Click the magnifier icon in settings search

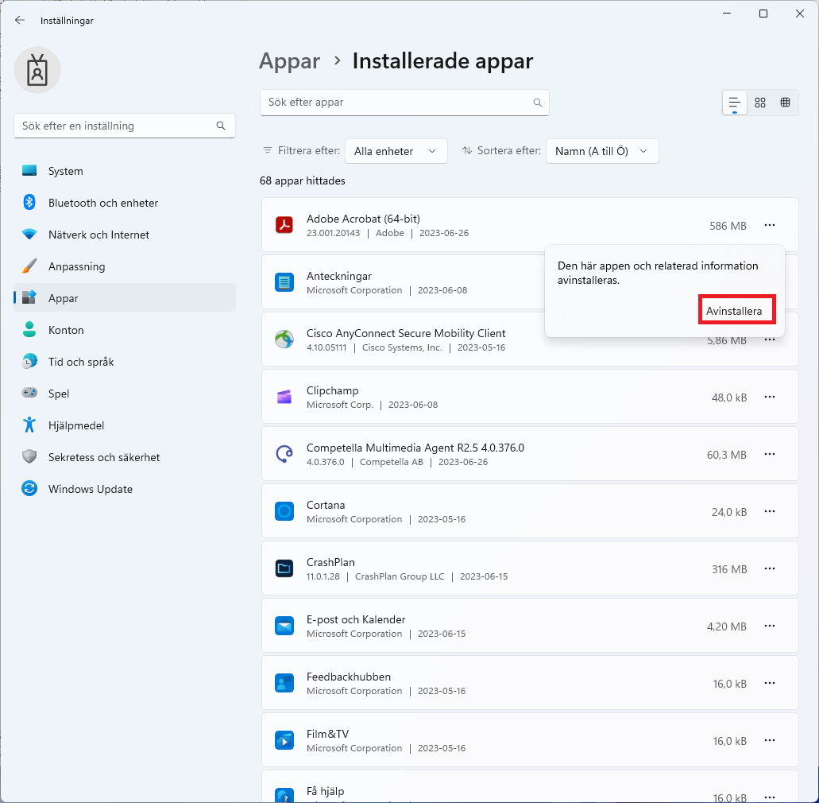click(221, 126)
